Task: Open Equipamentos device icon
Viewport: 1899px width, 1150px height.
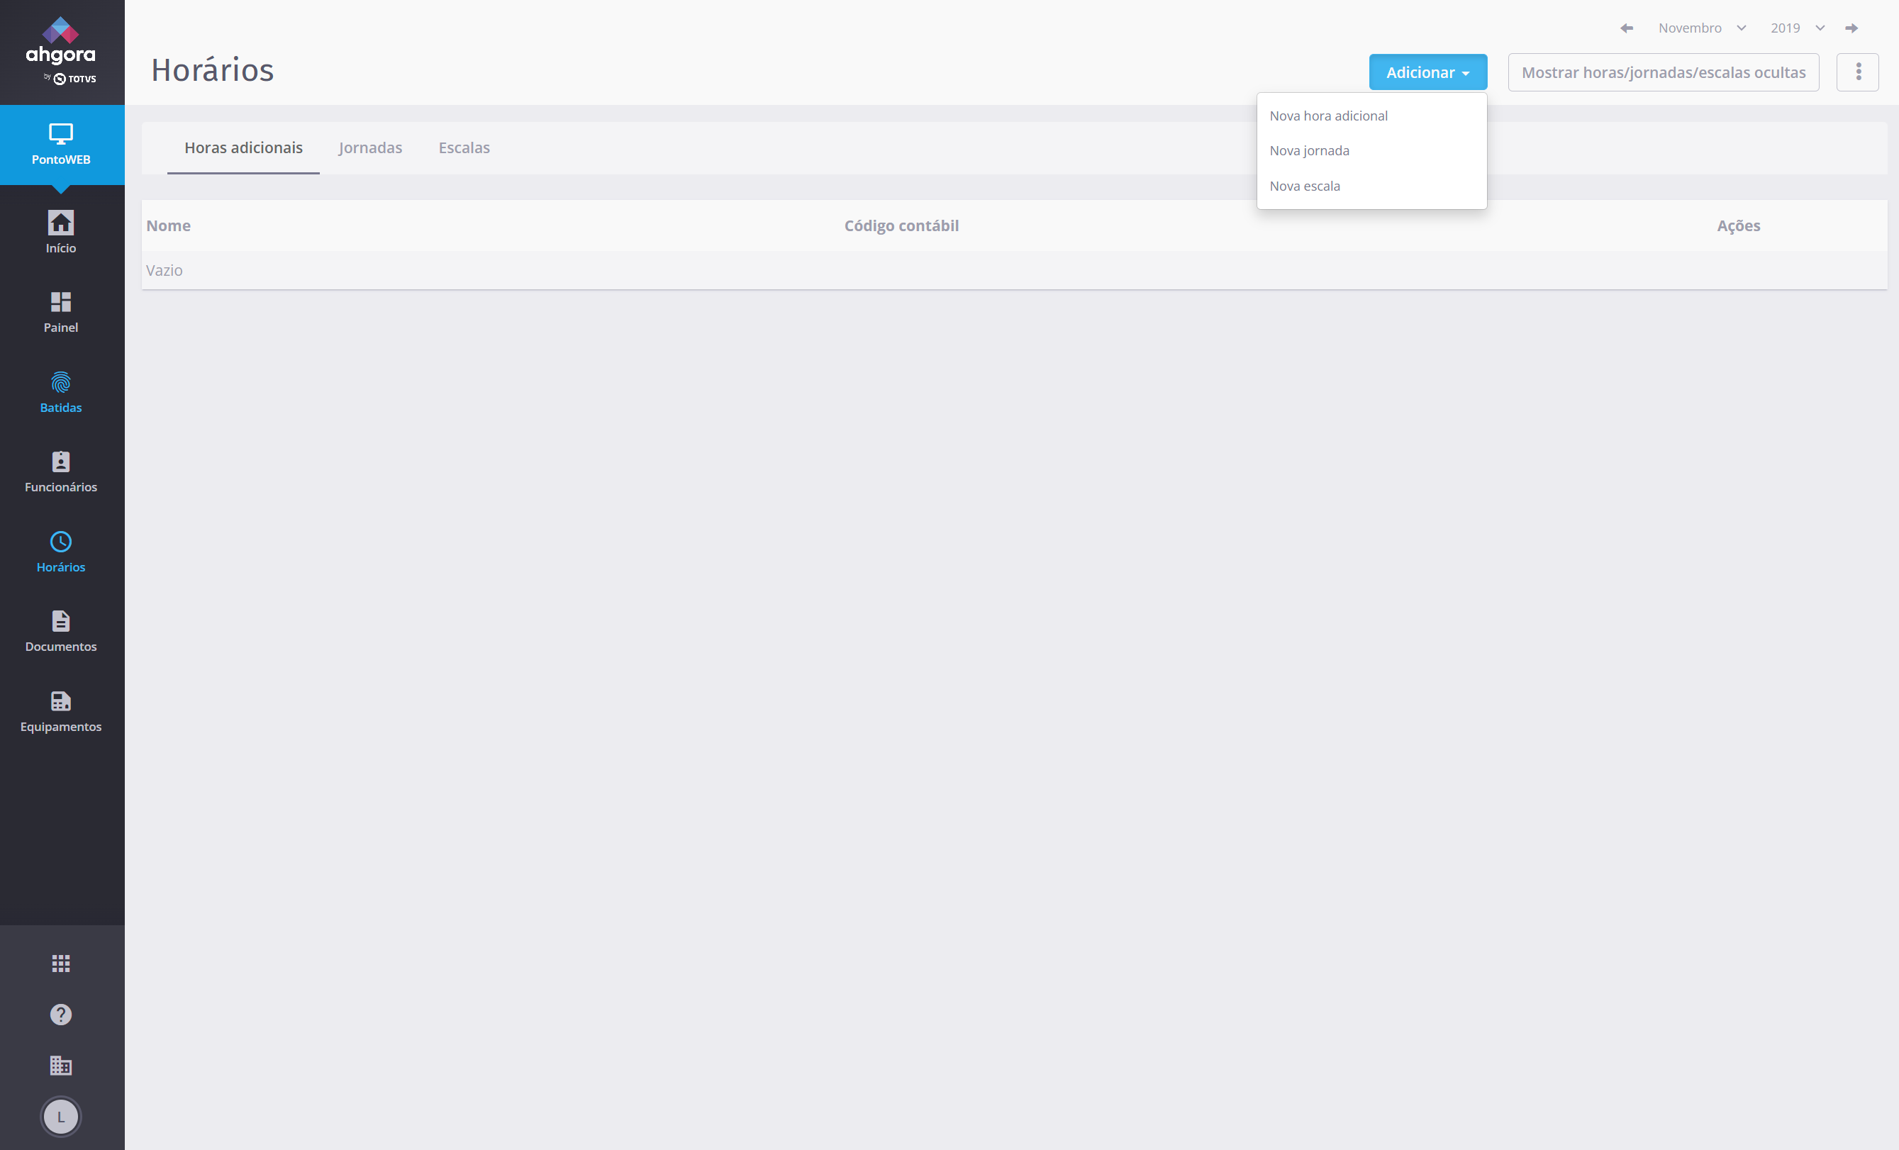Action: [x=61, y=701]
